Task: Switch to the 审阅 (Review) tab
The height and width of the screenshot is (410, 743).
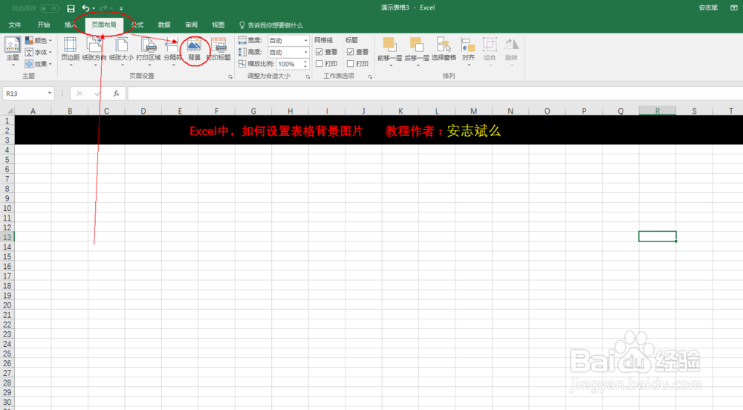Action: coord(192,25)
